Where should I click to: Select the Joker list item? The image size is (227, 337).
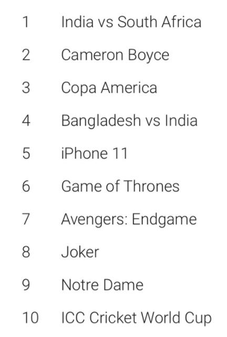(x=80, y=252)
